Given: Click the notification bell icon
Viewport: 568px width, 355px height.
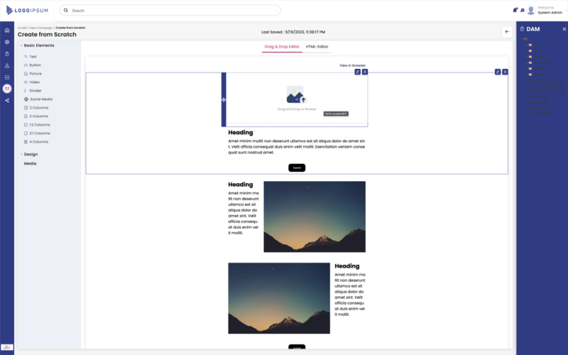Looking at the screenshot, I should (515, 10).
